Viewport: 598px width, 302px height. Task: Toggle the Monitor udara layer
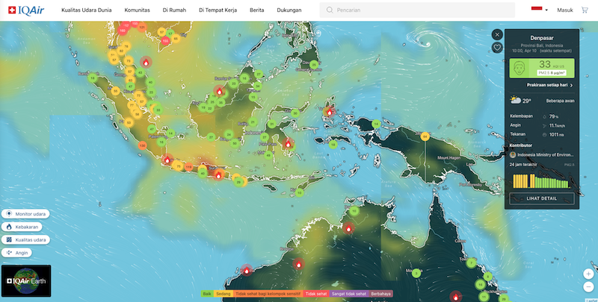point(25,214)
